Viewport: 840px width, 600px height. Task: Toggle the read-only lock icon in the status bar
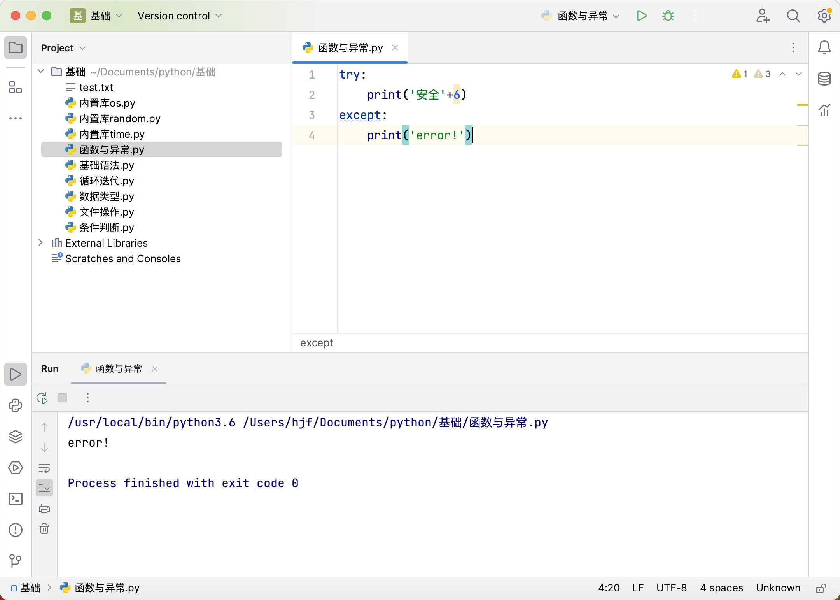pyautogui.click(x=821, y=588)
